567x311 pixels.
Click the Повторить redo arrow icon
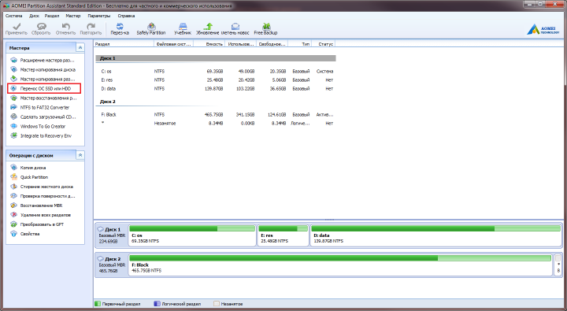coord(91,27)
